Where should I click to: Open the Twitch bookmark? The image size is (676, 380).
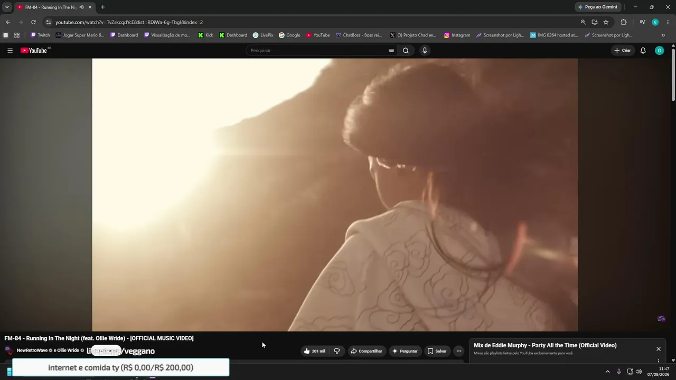40,35
